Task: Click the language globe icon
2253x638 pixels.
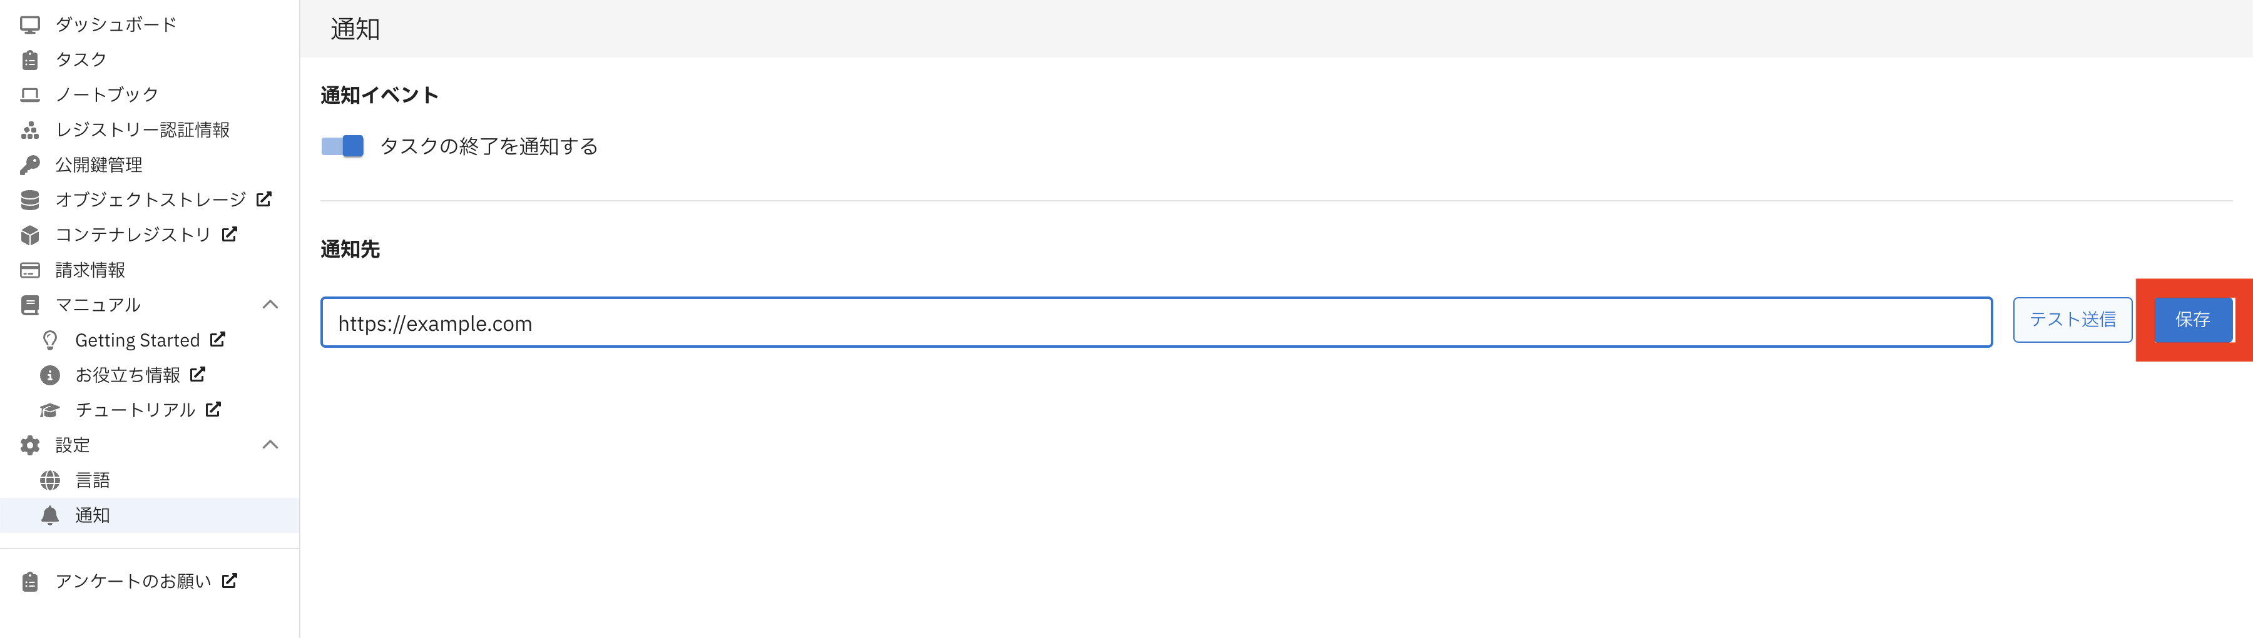Action: click(x=50, y=480)
